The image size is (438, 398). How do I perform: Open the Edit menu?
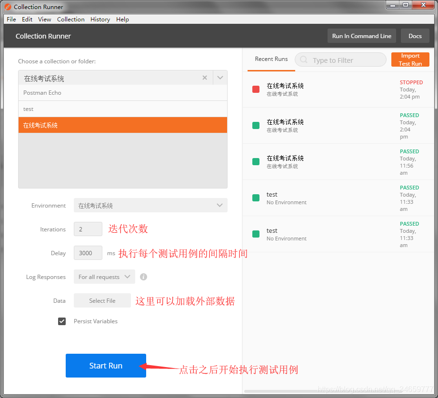(27, 19)
